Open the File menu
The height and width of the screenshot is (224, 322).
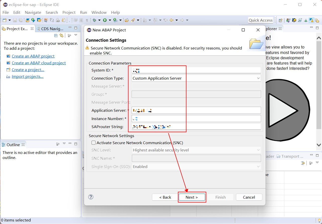6,12
